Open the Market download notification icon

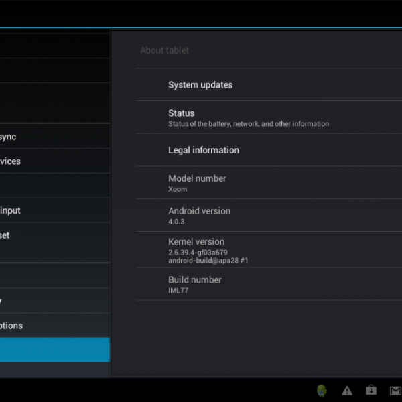pos(371,390)
